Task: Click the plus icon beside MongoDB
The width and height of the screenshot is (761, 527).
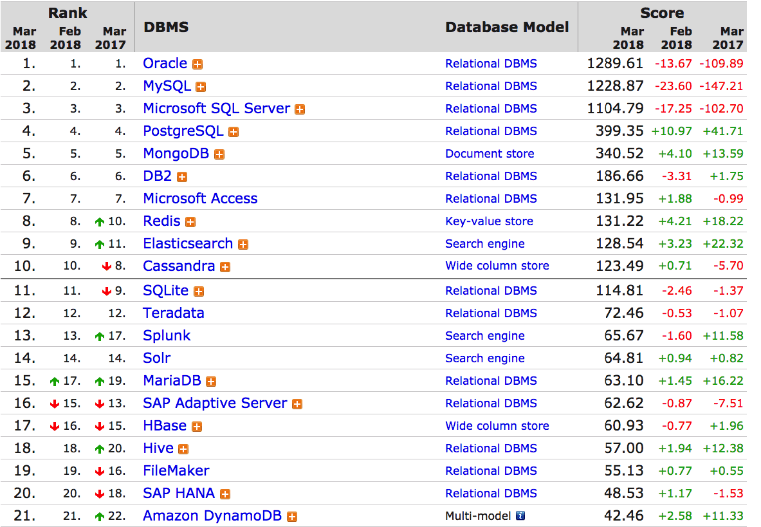Action: [219, 155]
